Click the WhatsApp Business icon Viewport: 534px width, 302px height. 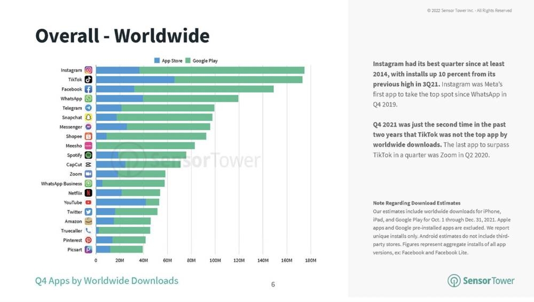(88, 183)
